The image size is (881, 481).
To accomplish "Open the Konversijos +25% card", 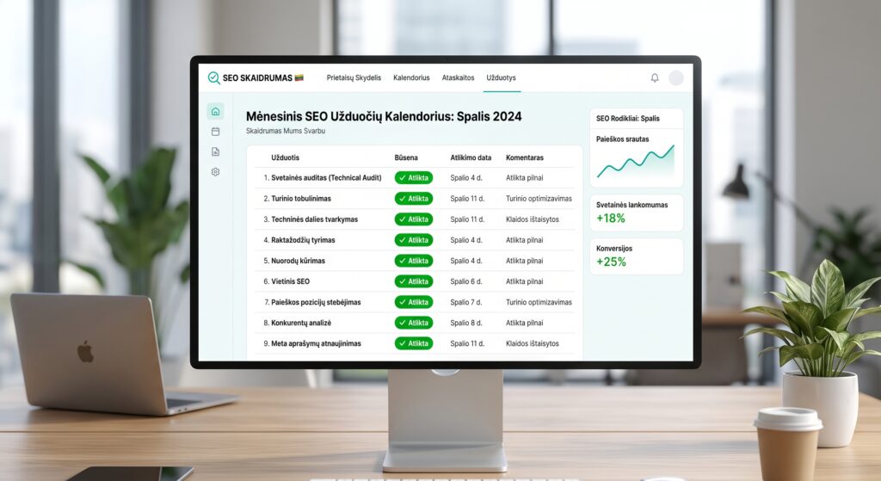I will pyautogui.click(x=636, y=256).
